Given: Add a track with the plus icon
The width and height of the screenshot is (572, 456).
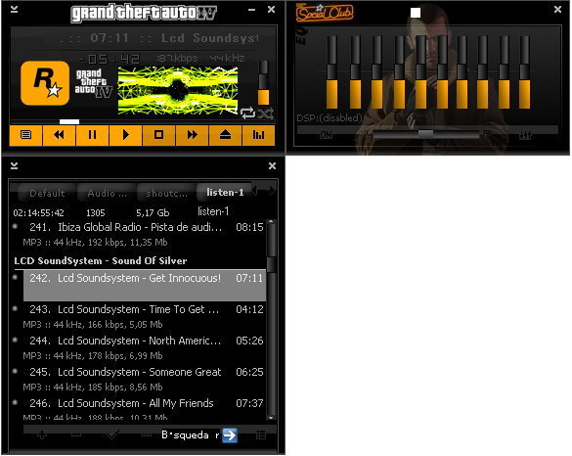Looking at the screenshot, I should coord(42,434).
